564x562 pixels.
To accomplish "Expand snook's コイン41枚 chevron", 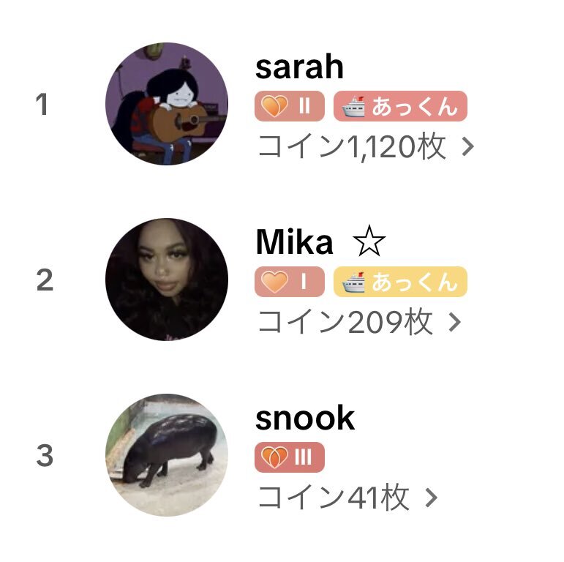I will 431,498.
